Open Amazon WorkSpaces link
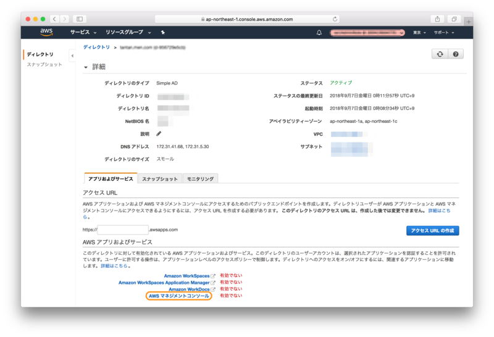The height and width of the screenshot is (337, 494). click(186, 276)
